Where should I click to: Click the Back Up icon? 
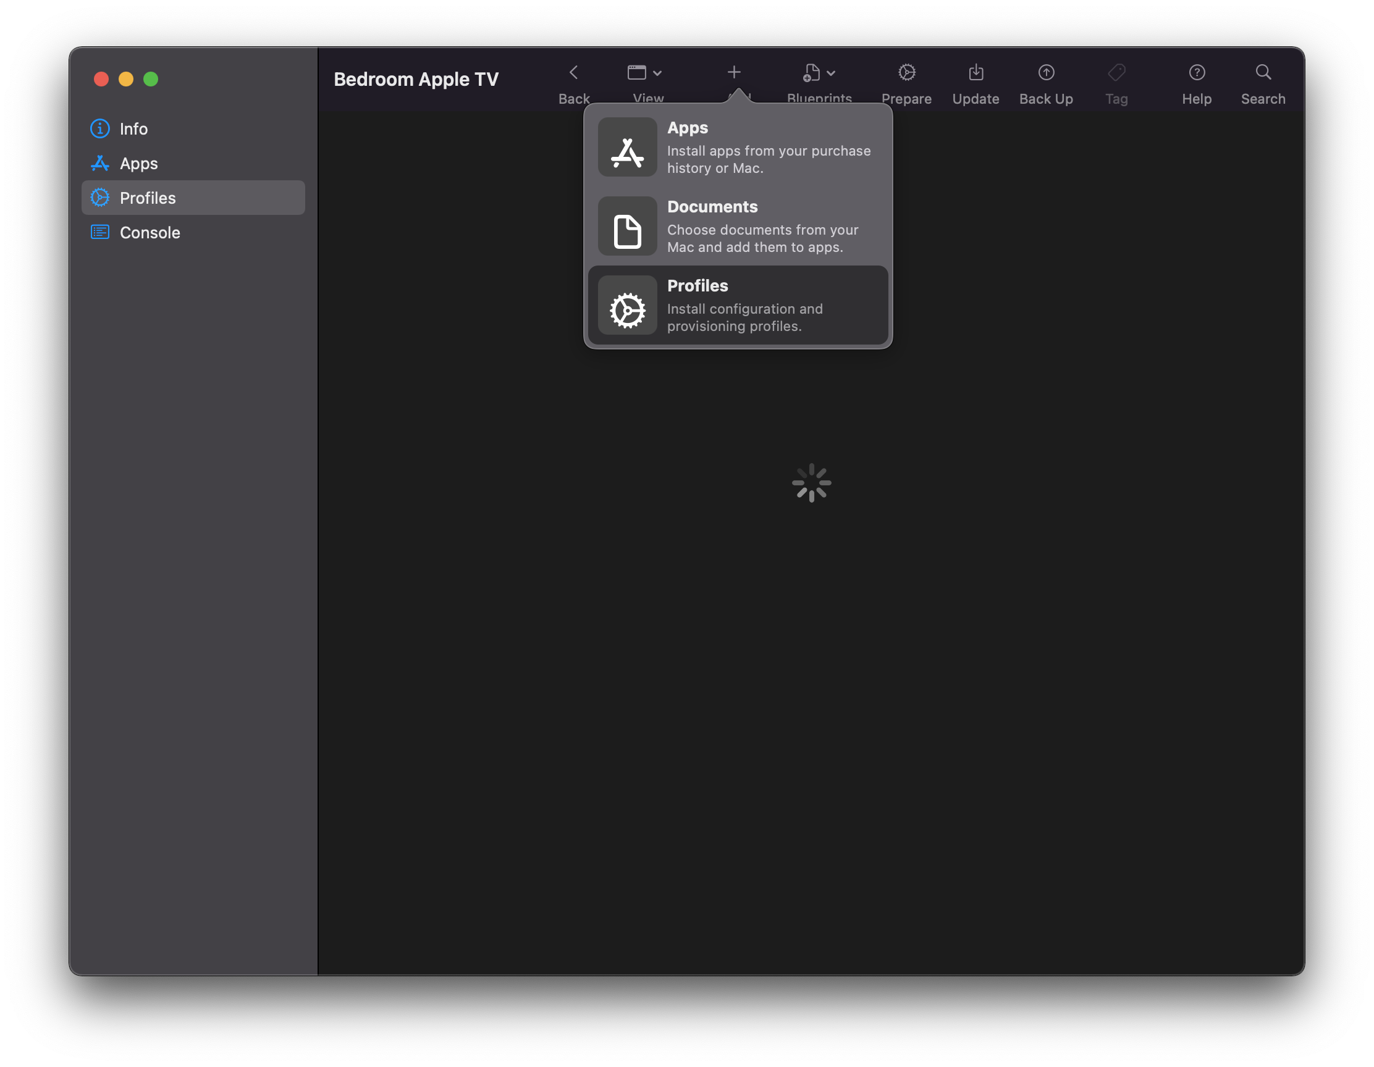click(x=1045, y=73)
